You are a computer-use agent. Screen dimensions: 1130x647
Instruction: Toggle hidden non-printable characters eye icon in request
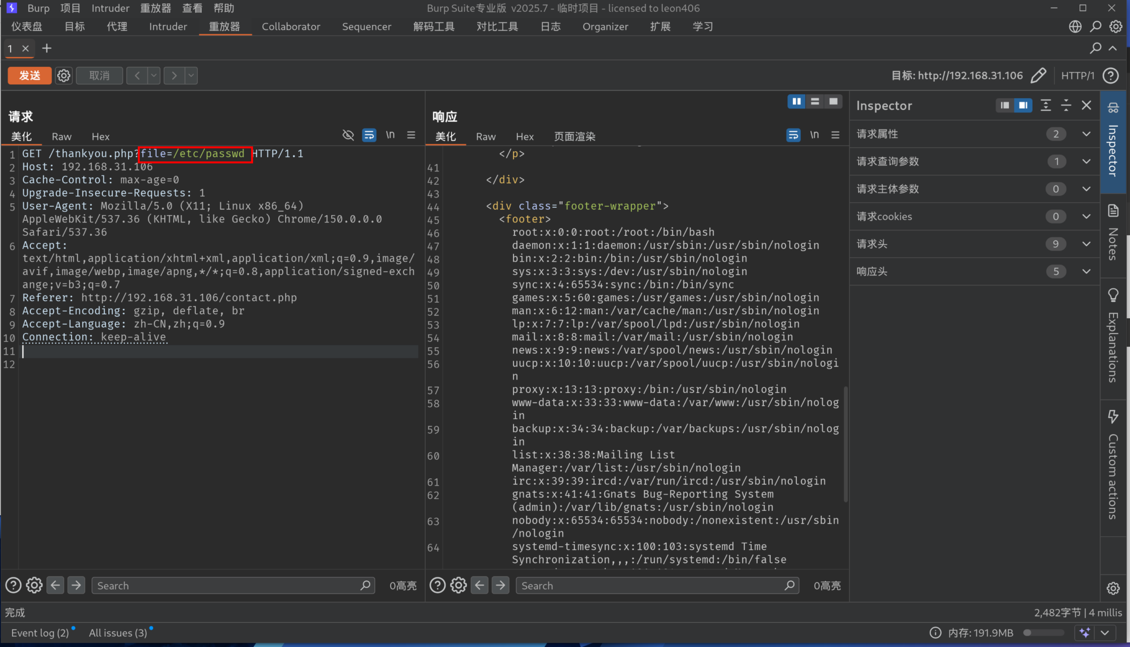348,135
